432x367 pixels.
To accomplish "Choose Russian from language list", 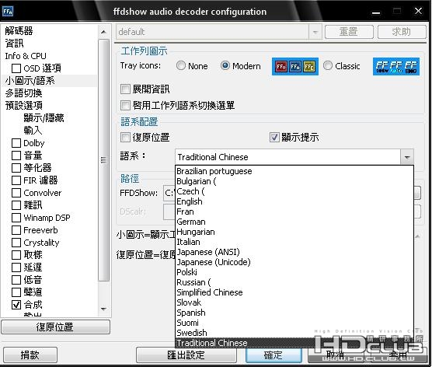I will (x=294, y=282).
